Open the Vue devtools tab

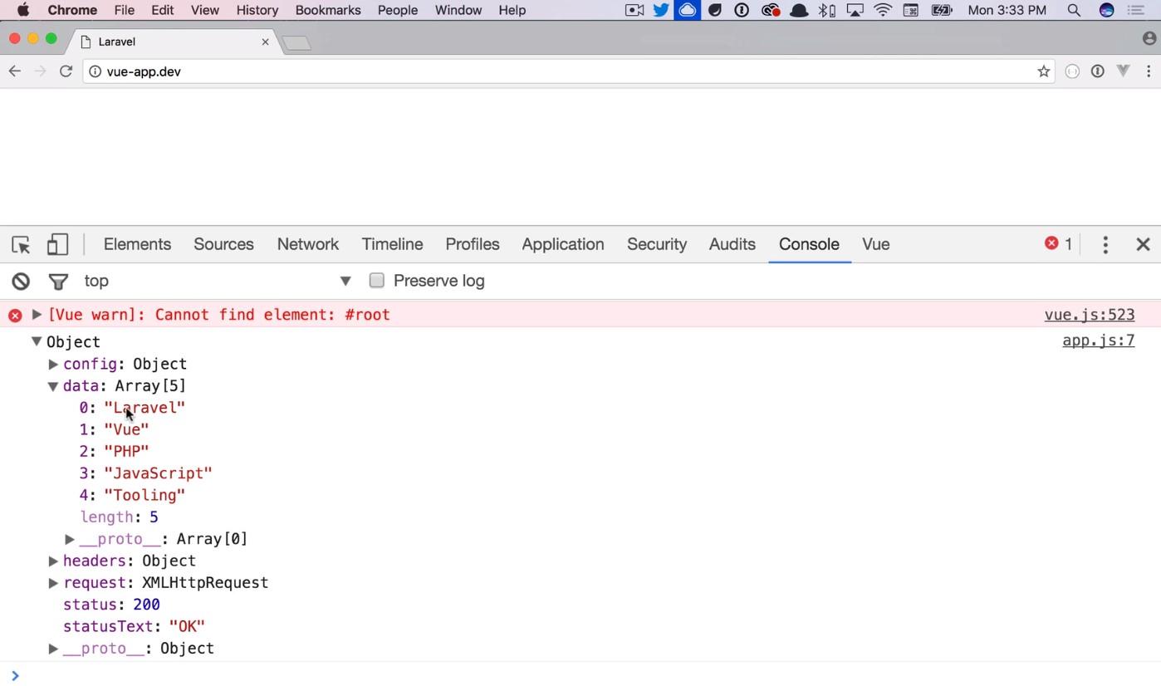pyautogui.click(x=875, y=244)
